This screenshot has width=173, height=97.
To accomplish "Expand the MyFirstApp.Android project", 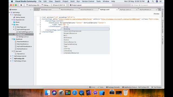I will tap(11, 56).
